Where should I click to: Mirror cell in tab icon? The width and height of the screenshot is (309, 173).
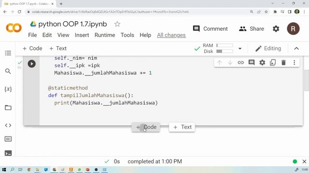273,62
